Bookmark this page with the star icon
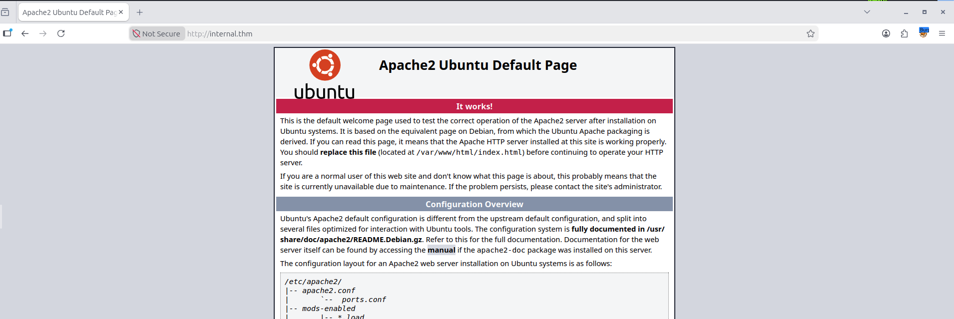The width and height of the screenshot is (954, 319). 811,33
